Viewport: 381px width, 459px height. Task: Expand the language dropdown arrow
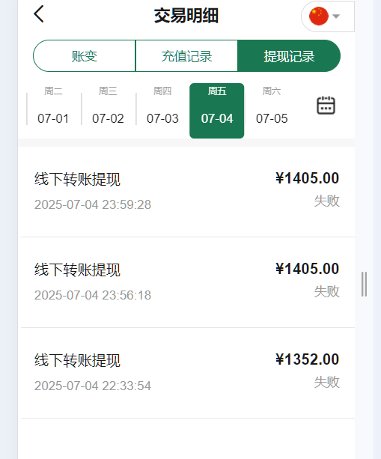[x=336, y=16]
